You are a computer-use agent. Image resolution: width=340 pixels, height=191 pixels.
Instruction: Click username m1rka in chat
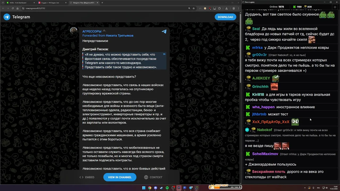(x=257, y=48)
